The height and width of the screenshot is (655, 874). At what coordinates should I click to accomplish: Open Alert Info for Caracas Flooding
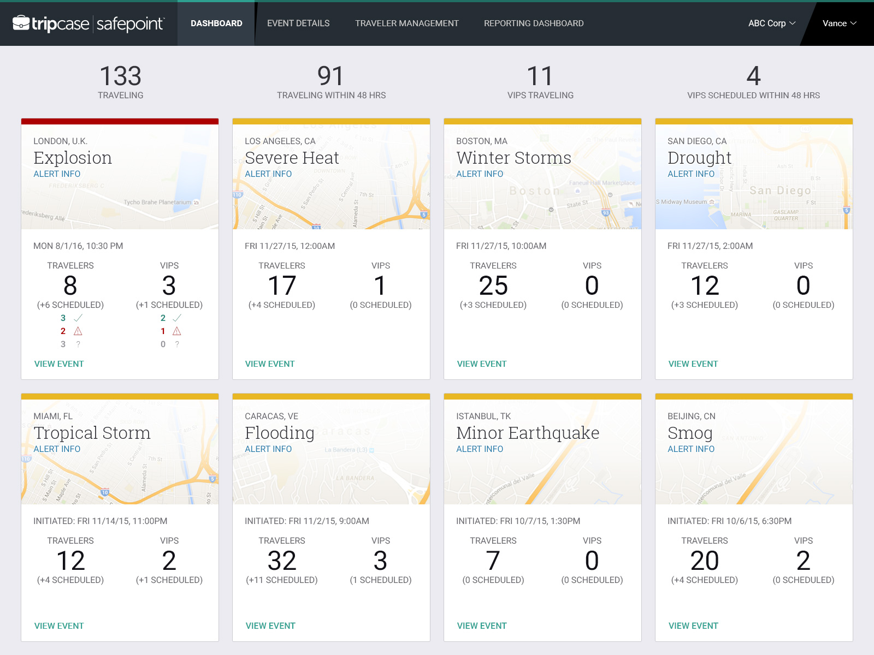click(x=268, y=449)
